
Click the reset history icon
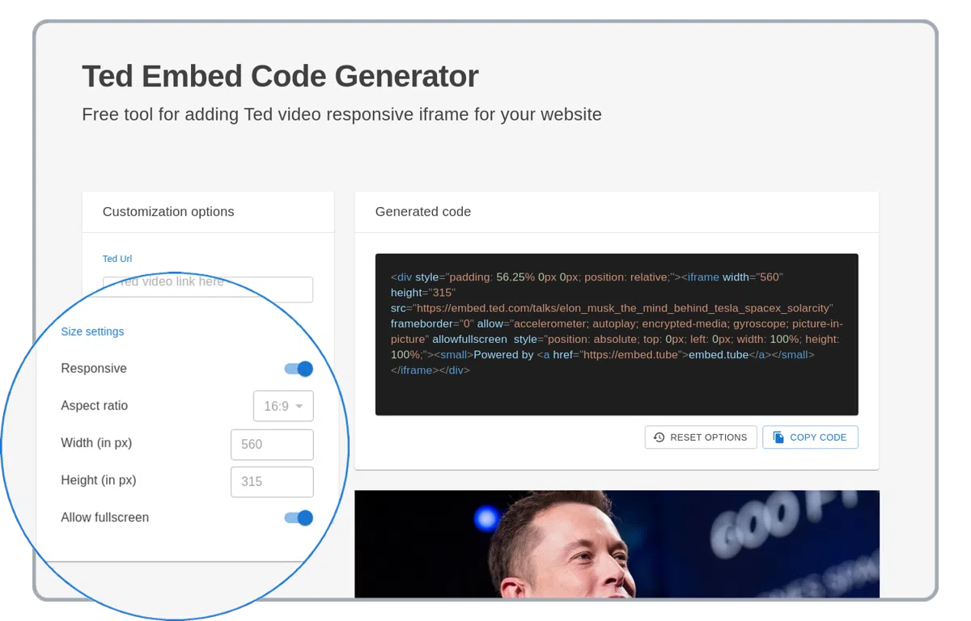click(x=659, y=437)
